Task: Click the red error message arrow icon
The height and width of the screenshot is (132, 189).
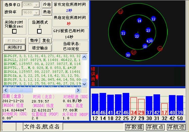Action: [97, 77]
